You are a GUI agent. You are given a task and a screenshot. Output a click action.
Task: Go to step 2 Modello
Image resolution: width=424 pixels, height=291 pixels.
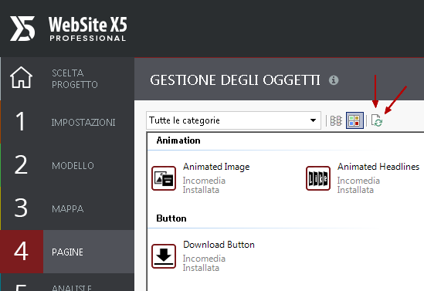coord(68,165)
